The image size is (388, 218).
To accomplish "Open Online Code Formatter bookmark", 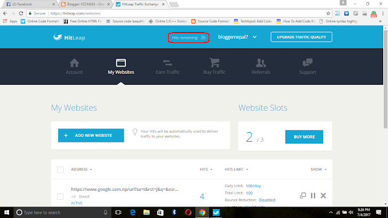I will point(40,21).
